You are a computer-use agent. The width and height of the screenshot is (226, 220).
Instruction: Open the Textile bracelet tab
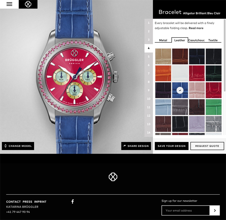click(x=213, y=40)
